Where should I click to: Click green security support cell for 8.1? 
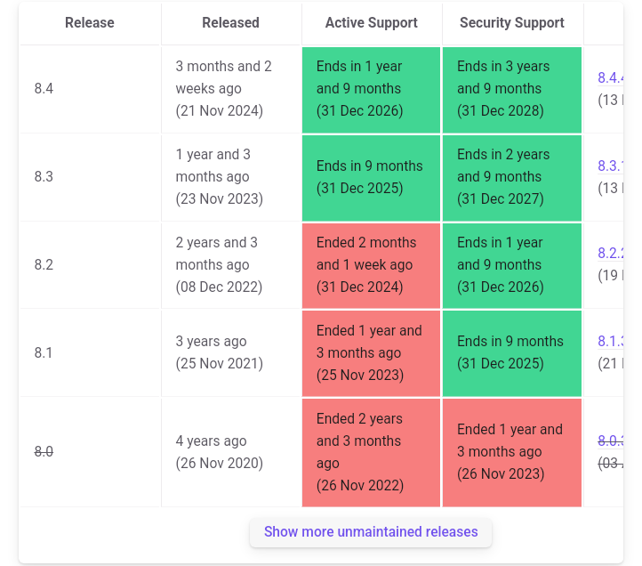coord(511,353)
